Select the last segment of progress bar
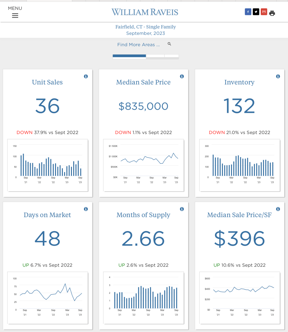Viewport: 288px width, 332px height. (171, 56)
